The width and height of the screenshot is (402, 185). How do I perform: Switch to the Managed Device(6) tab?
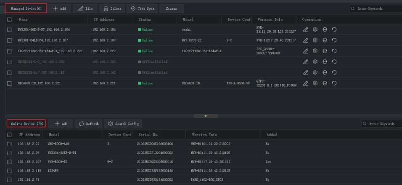tap(26, 8)
